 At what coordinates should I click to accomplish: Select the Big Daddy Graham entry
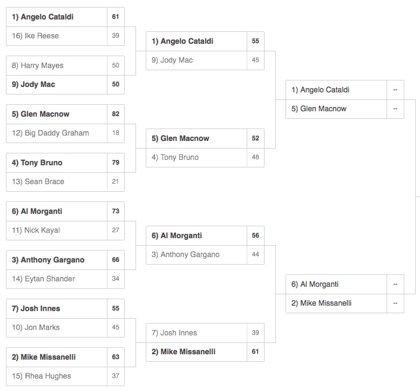[65, 133]
